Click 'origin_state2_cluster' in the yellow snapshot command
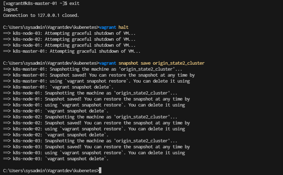Screen dimensions: 283x175 179,63
